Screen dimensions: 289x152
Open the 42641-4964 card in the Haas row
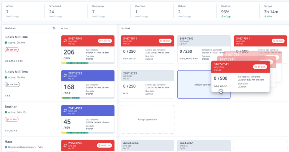(147, 146)
